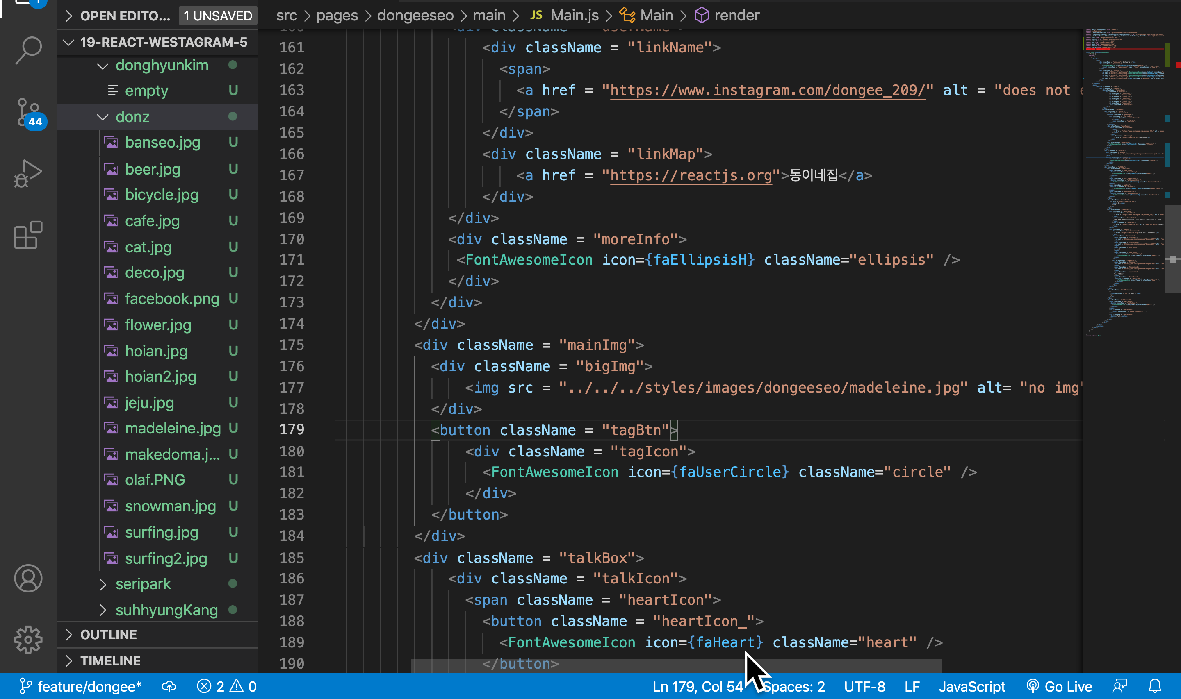Select cat.jpg image file icon

coord(111,247)
